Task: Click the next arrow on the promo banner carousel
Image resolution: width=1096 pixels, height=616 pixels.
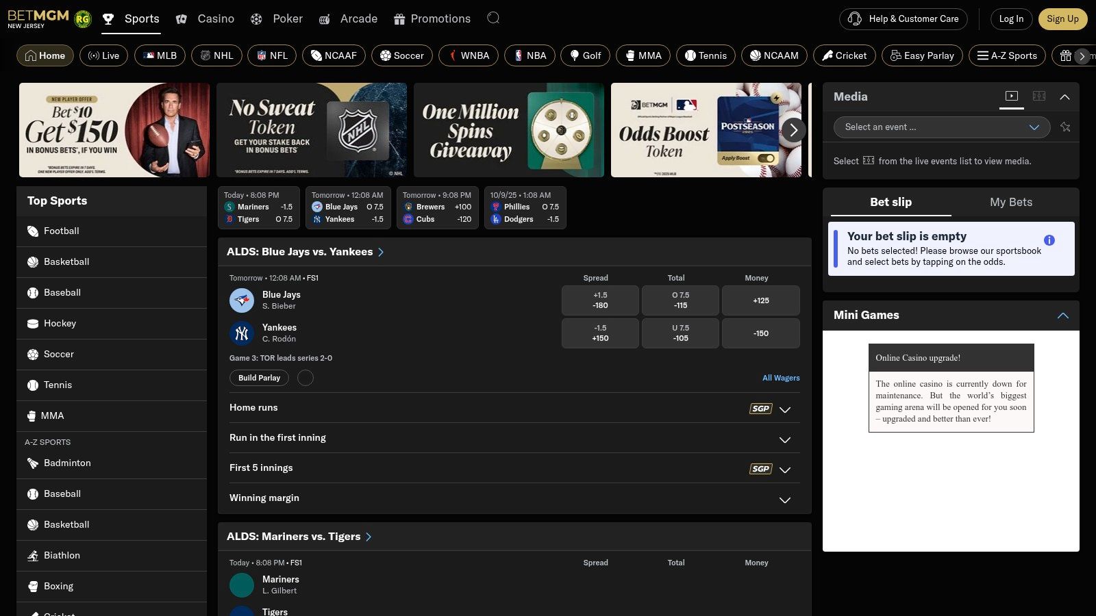Action: point(793,129)
